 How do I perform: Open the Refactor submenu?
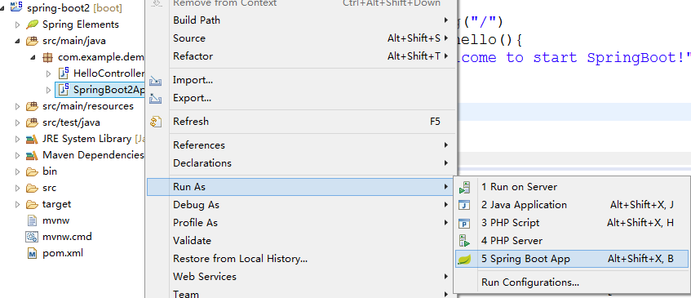(301, 56)
